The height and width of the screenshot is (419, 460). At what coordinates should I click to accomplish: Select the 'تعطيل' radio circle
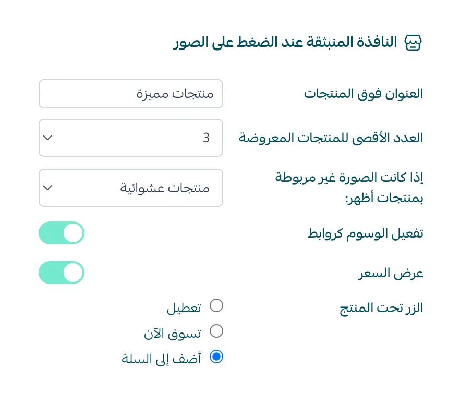[x=216, y=305]
